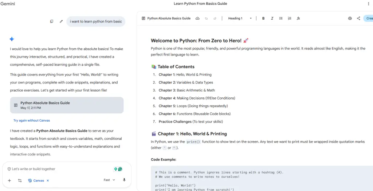Click the Code Example label
Viewport: 373px width, 191px height.
[164, 159]
